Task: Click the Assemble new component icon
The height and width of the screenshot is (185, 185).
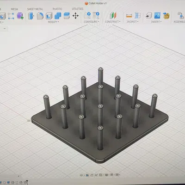Action: pyautogui.click(x=181, y=16)
